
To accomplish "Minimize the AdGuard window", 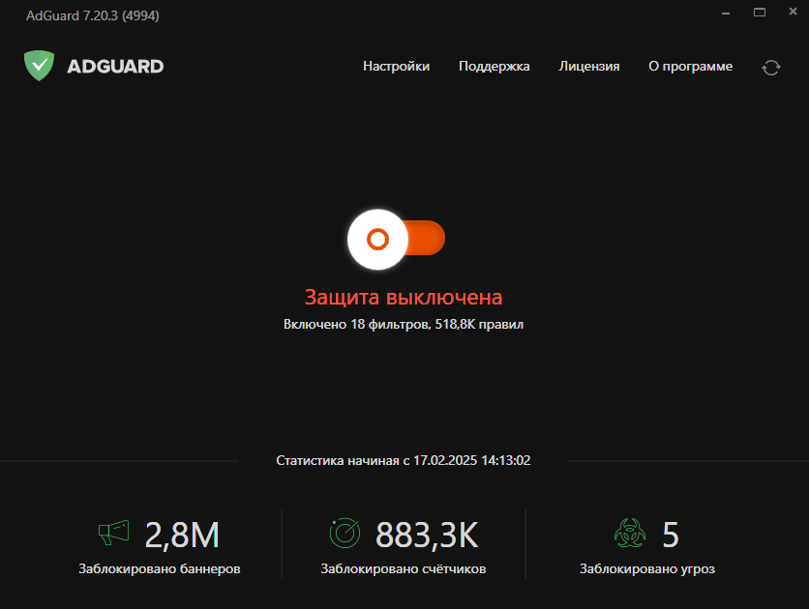I will (726, 13).
